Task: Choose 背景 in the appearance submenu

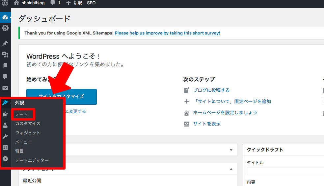Action: pos(19,151)
